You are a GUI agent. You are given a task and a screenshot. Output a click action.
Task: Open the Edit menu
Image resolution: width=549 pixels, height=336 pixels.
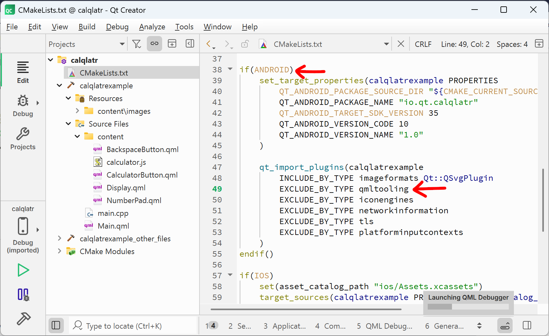pos(34,27)
